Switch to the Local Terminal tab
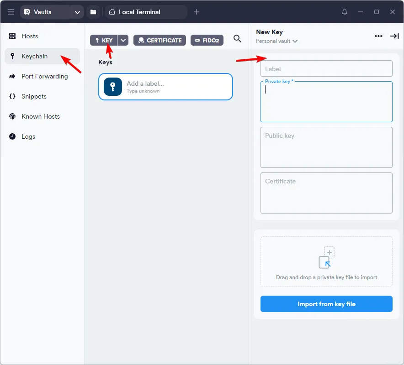404x365 pixels. click(x=146, y=12)
